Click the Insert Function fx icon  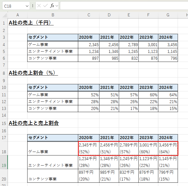pyautogui.click(x=52, y=6)
